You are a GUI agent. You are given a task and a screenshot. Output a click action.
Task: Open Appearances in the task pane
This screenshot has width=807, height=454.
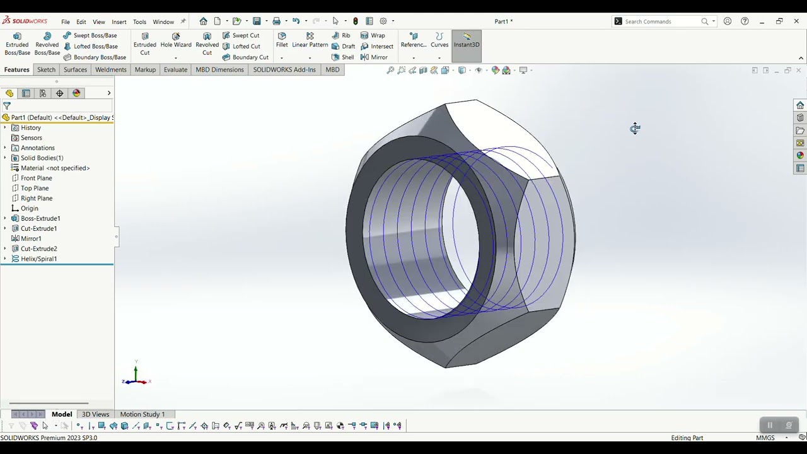click(x=800, y=156)
